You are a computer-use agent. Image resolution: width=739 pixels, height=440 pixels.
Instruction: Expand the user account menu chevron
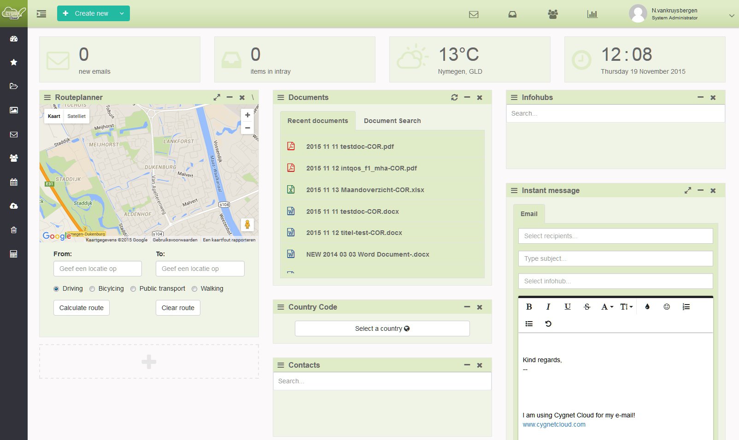pos(731,16)
